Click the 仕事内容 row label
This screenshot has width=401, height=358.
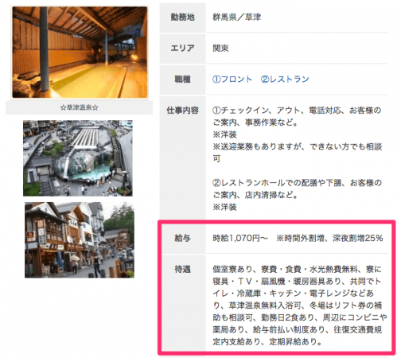point(182,110)
